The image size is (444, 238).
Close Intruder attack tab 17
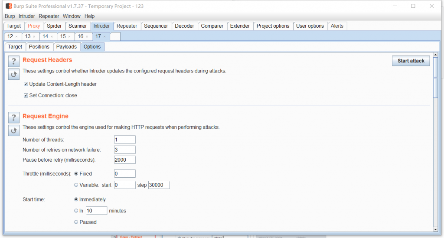click(104, 37)
